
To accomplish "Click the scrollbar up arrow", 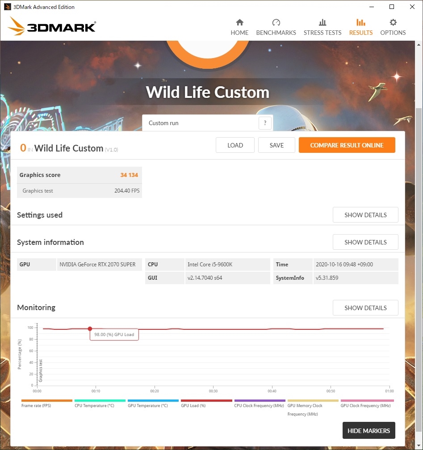I will tap(419, 45).
